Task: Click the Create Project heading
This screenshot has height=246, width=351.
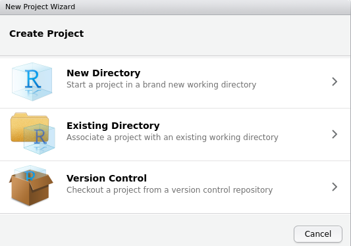Action: 46,34
